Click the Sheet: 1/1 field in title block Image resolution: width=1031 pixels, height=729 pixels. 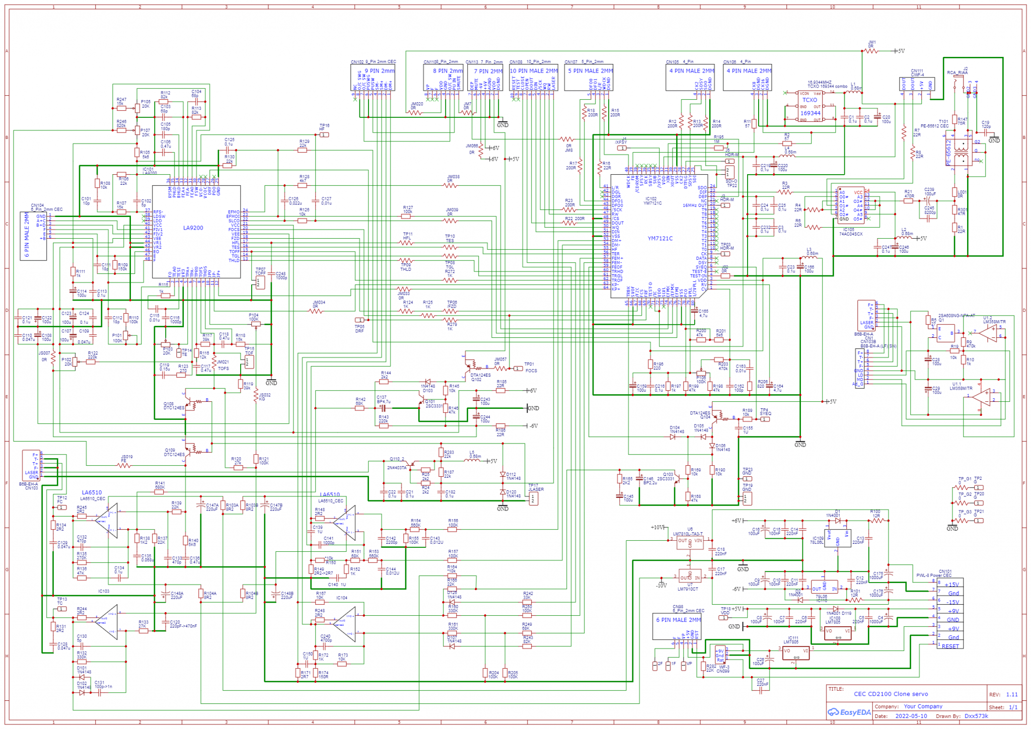(1003, 707)
